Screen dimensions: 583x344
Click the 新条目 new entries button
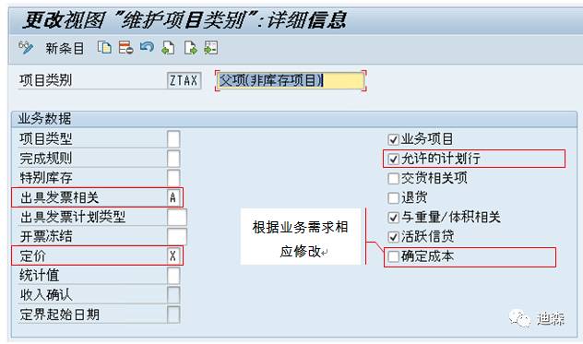[65, 48]
